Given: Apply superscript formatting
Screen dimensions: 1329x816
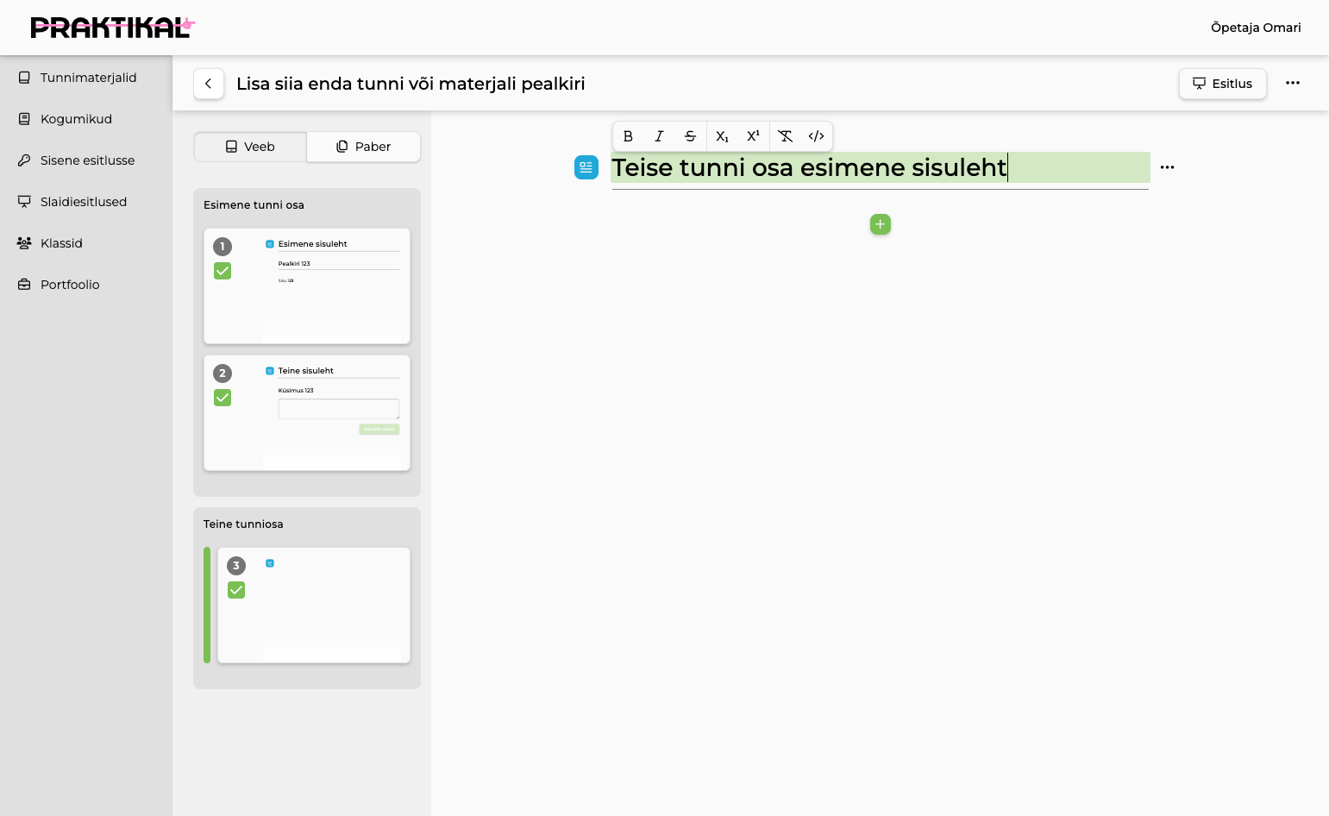Looking at the screenshot, I should tap(753, 136).
